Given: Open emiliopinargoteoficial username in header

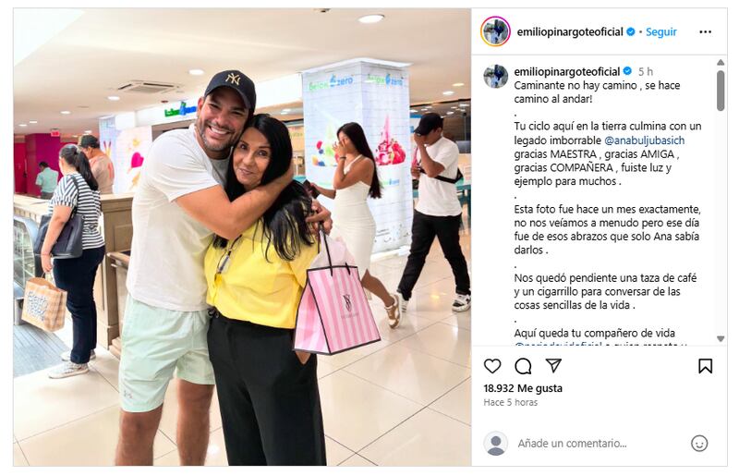Looking at the screenshot, I should pyautogui.click(x=570, y=32).
